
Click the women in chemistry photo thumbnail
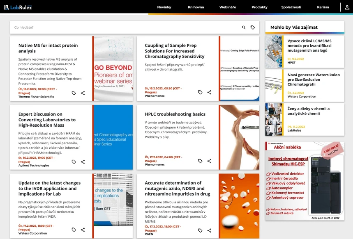tap(274, 120)
